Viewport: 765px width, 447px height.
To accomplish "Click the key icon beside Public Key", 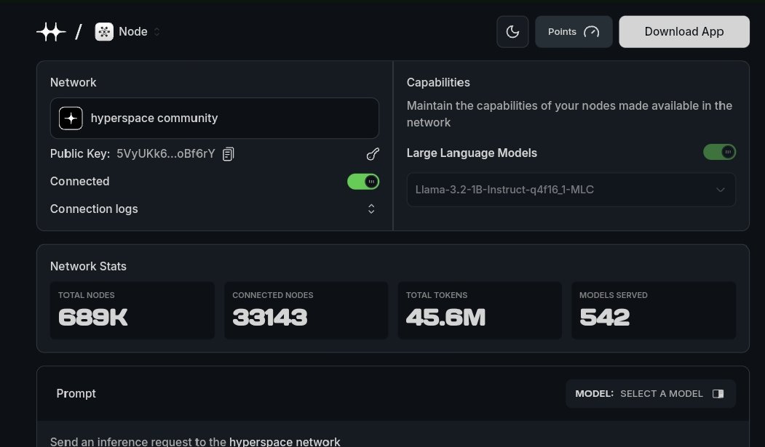I will (x=373, y=154).
